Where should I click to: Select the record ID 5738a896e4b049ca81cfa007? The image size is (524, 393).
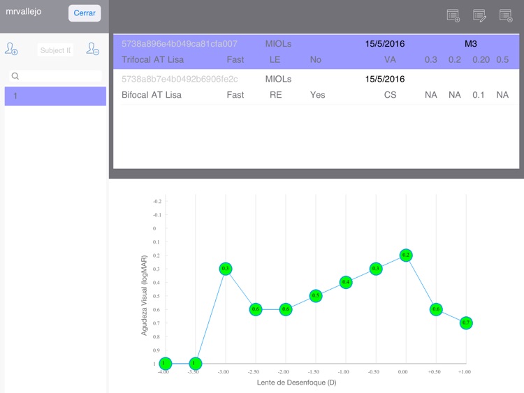pos(179,44)
